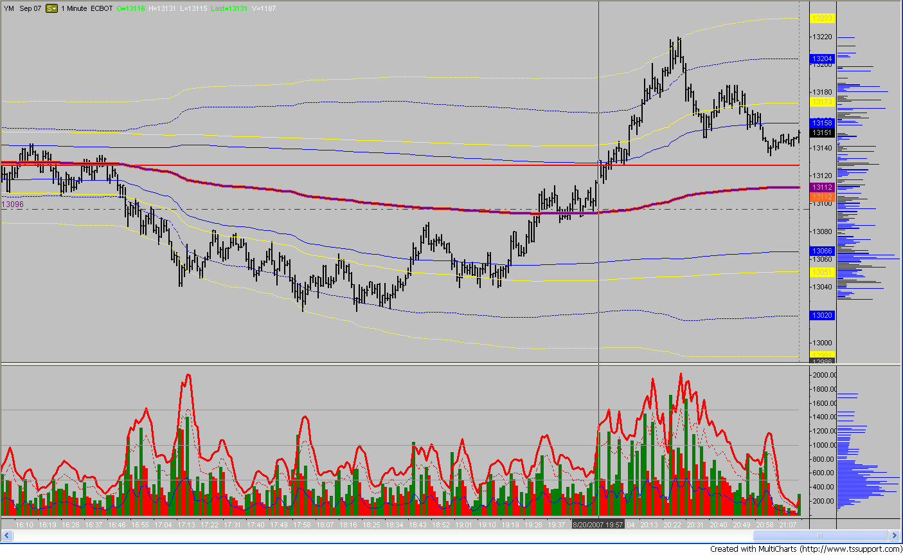The image size is (903, 555).
Task: Click the 8/20/2007 19:57 cursor time marker
Action: pos(598,525)
